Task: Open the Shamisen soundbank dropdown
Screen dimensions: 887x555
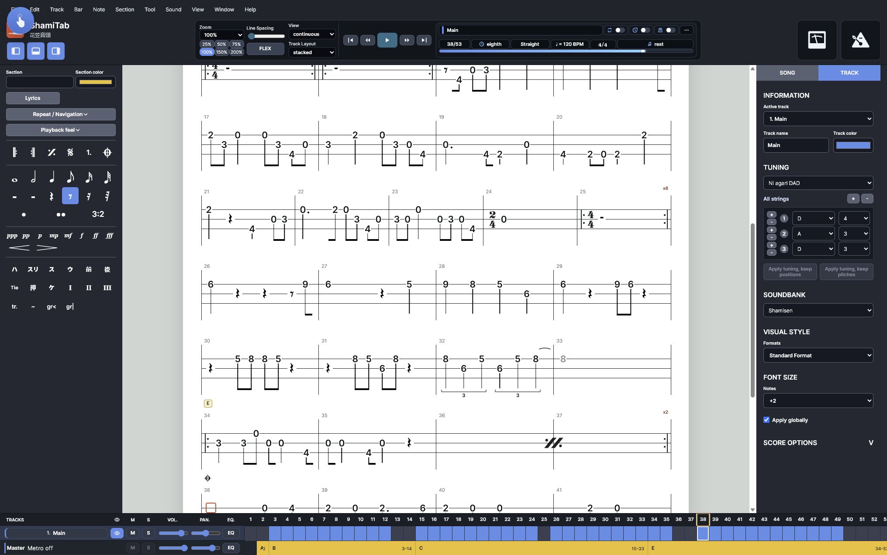Action: coord(818,310)
